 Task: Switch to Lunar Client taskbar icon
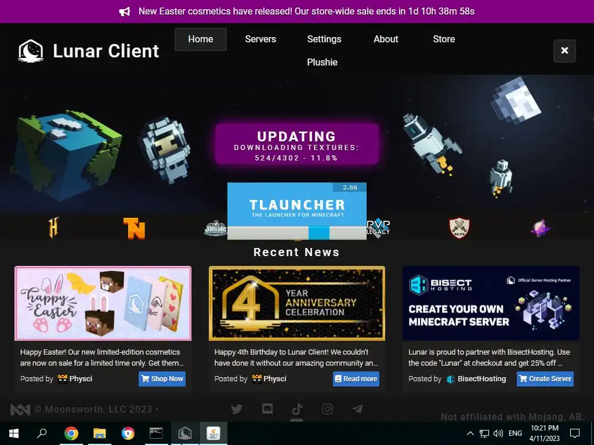point(185,433)
